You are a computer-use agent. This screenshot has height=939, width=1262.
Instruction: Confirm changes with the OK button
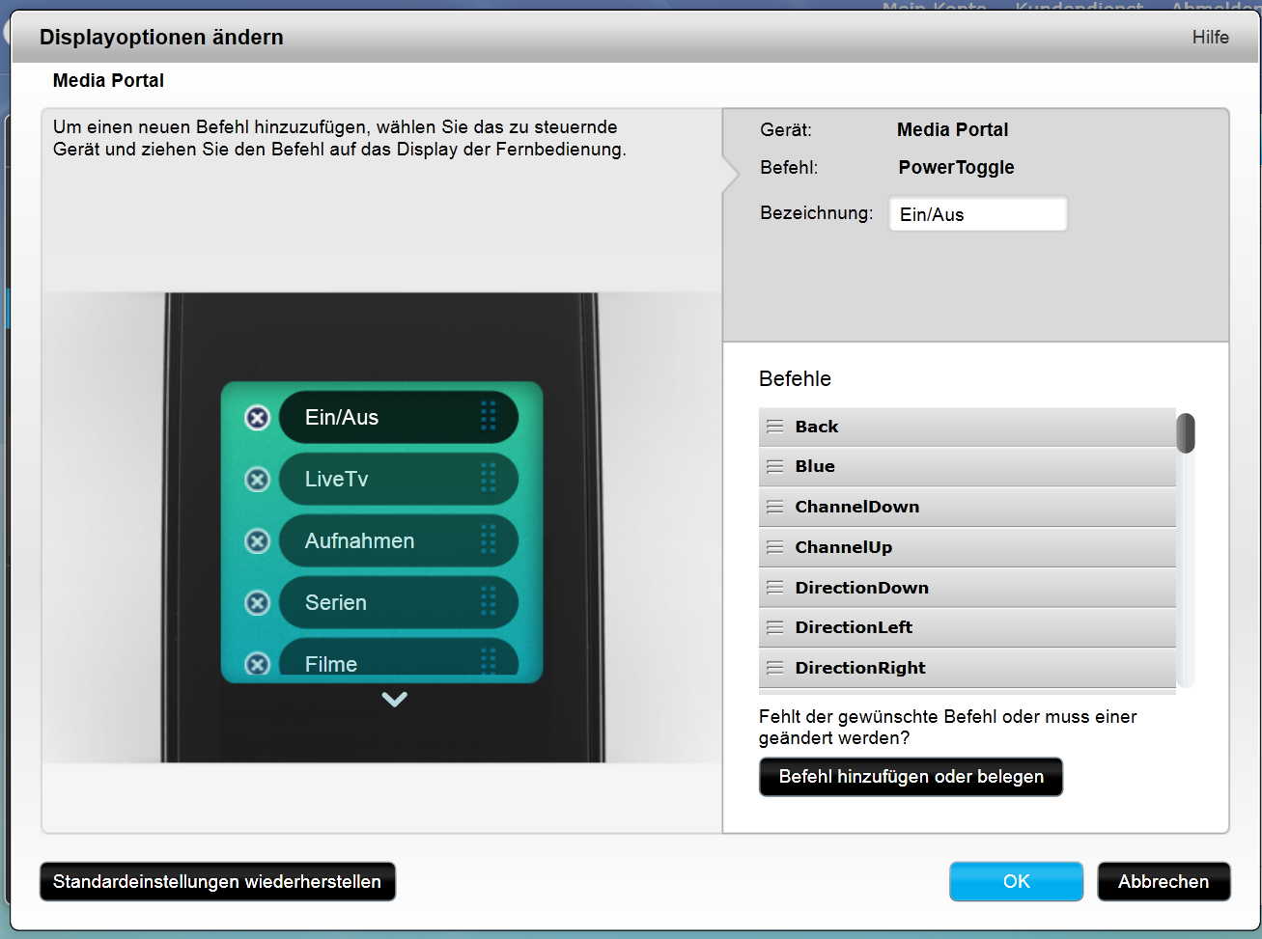click(1016, 881)
